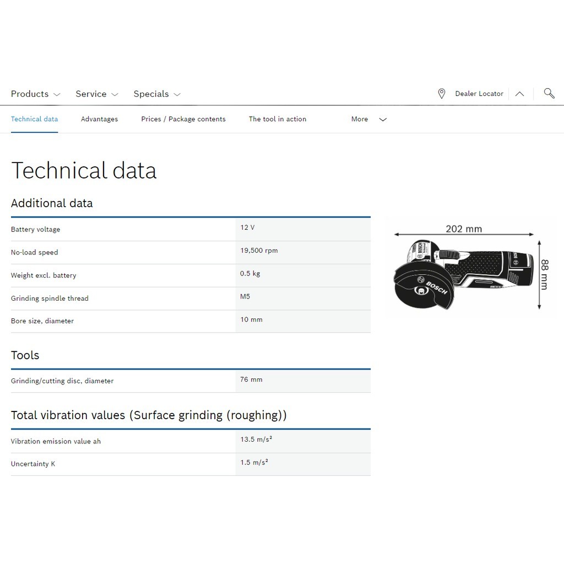Open the Specials menu
Image resolution: width=564 pixels, height=564 pixels.
pyautogui.click(x=151, y=94)
